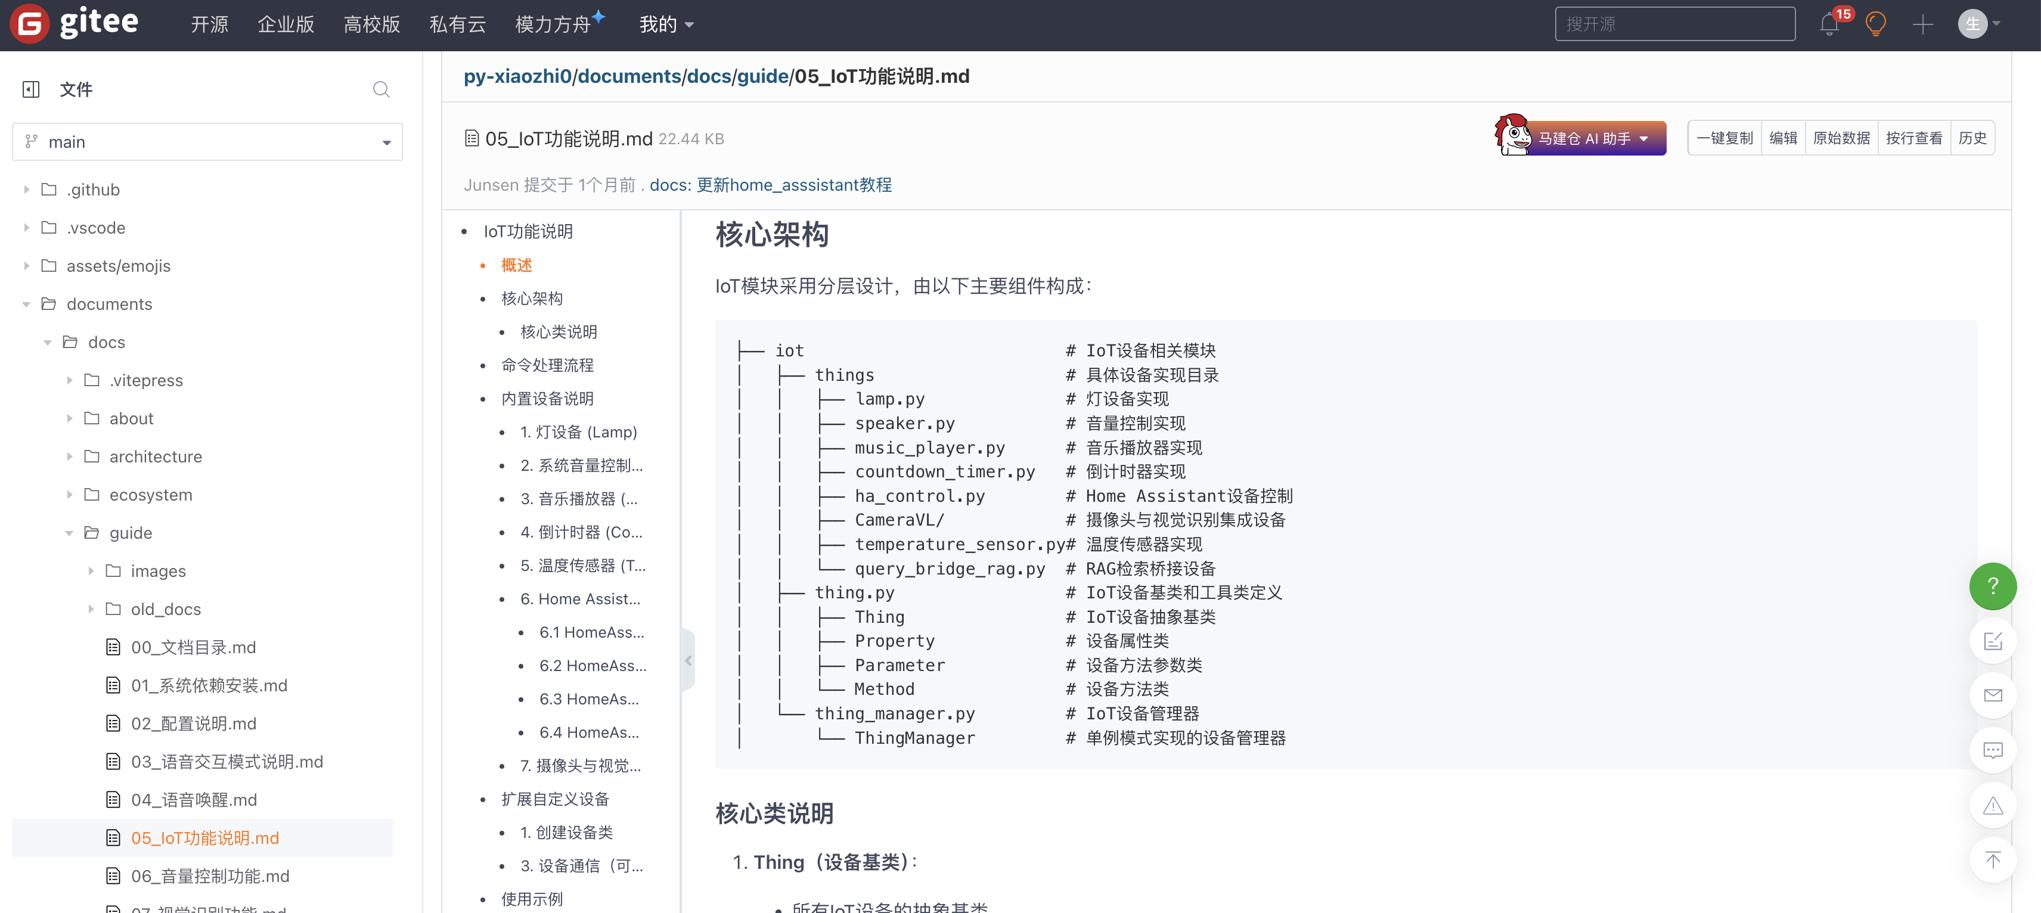Click the 一键复制 button
Viewport: 2041px width, 913px height.
tap(1724, 138)
